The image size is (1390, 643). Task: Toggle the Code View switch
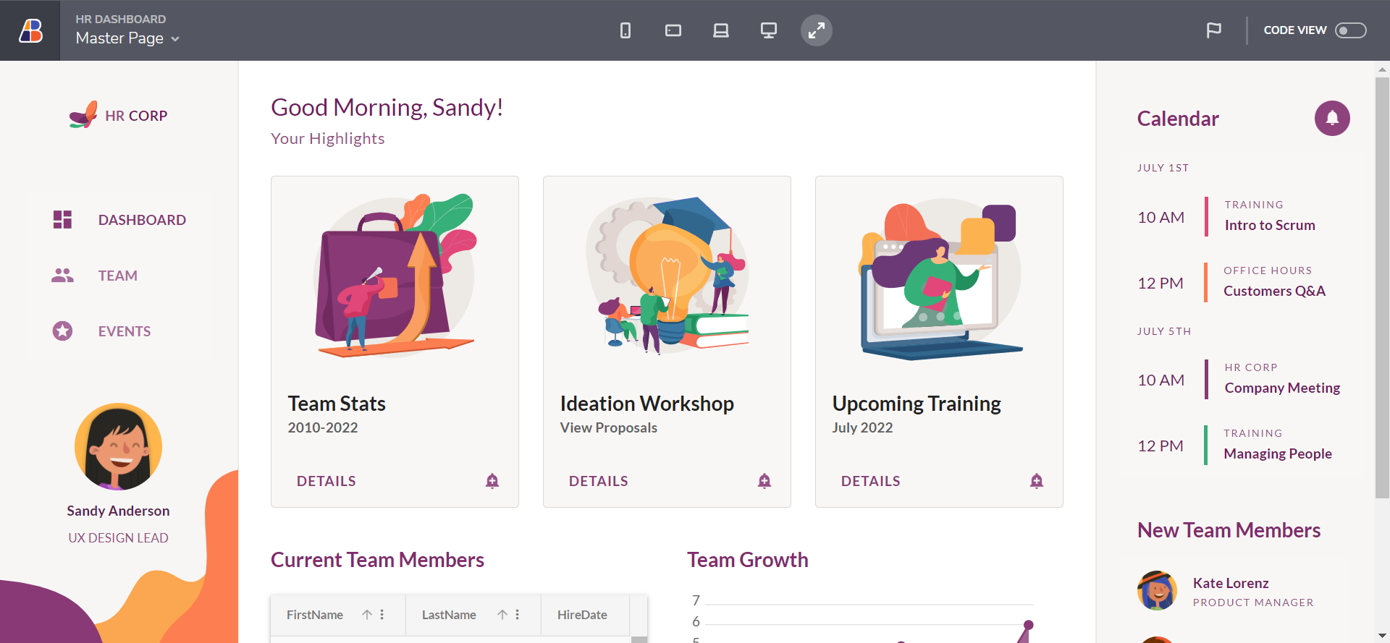tap(1350, 30)
